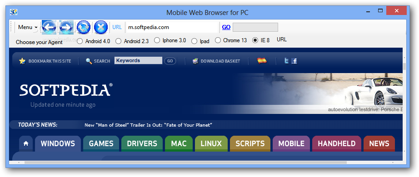
Task: Click the horizontal scrollbar thumb
Action: point(185,162)
